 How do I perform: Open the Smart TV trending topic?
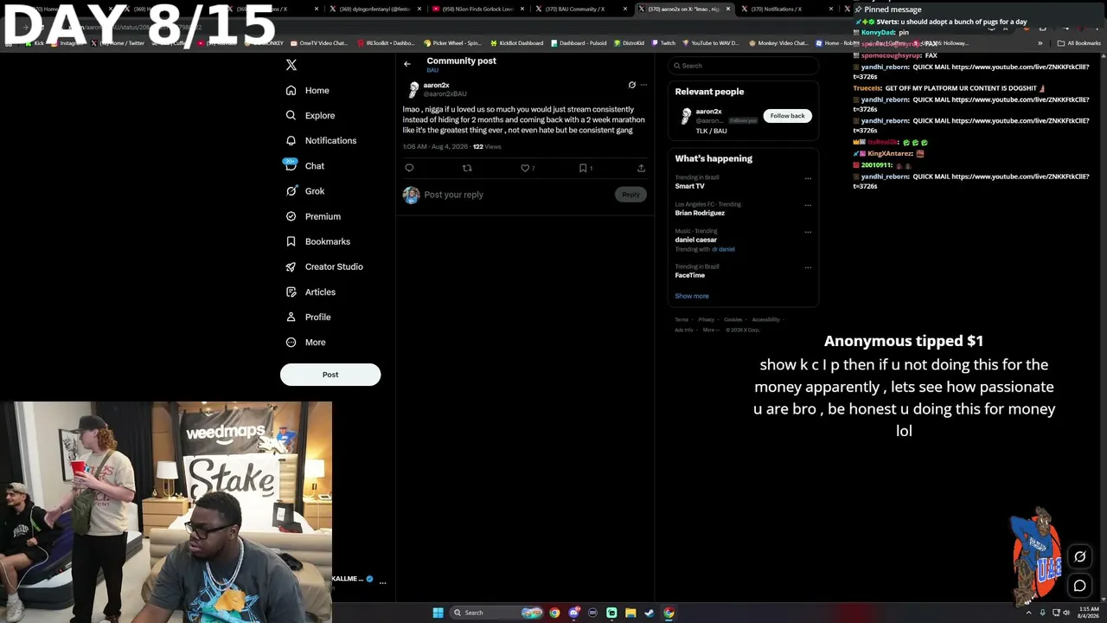(689, 186)
